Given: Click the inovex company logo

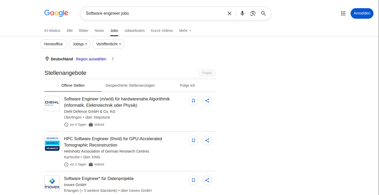Looking at the screenshot, I should (52, 183).
